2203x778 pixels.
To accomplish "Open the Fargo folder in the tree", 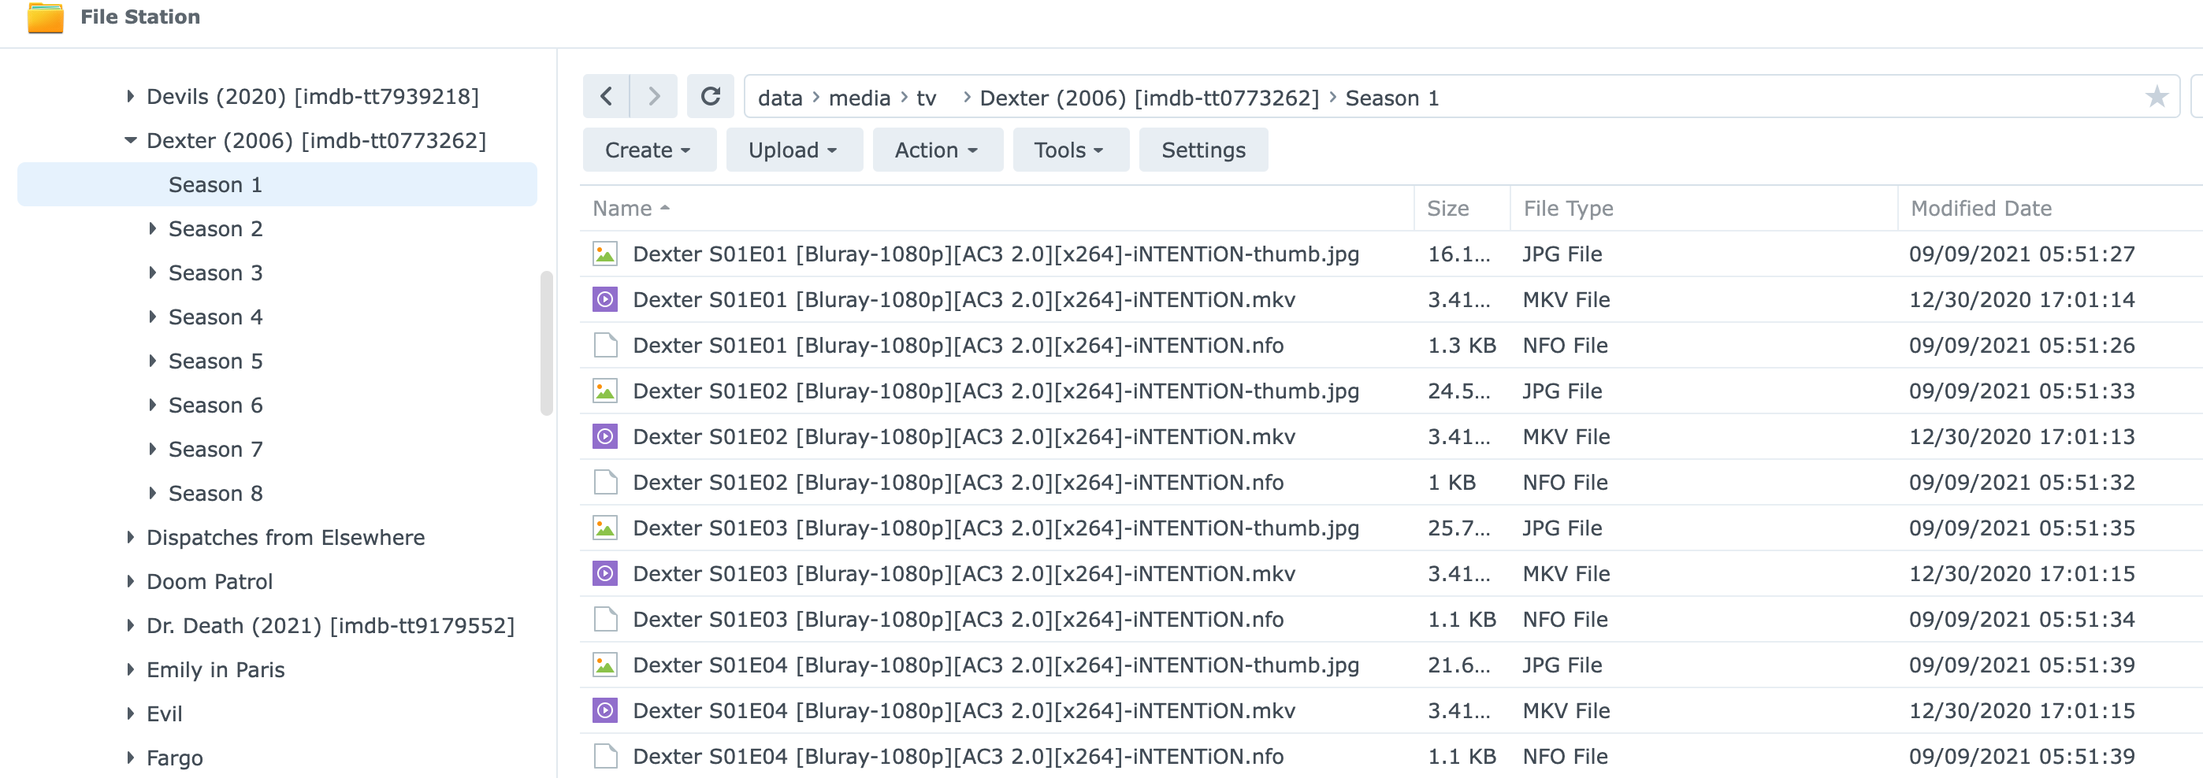I will pyautogui.click(x=174, y=758).
